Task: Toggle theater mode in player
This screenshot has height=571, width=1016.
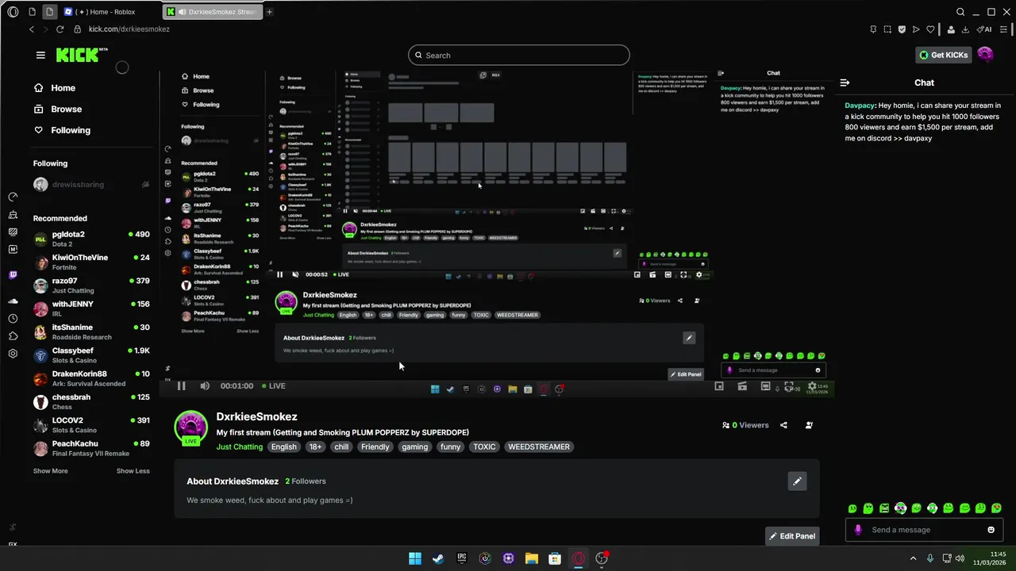Action: tap(765, 386)
